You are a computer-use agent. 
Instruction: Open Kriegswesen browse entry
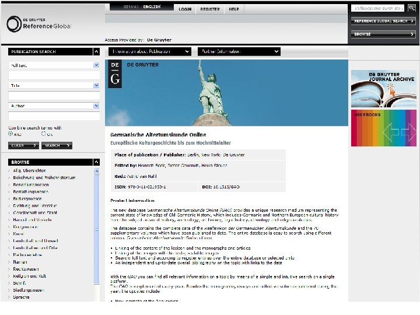(26, 226)
